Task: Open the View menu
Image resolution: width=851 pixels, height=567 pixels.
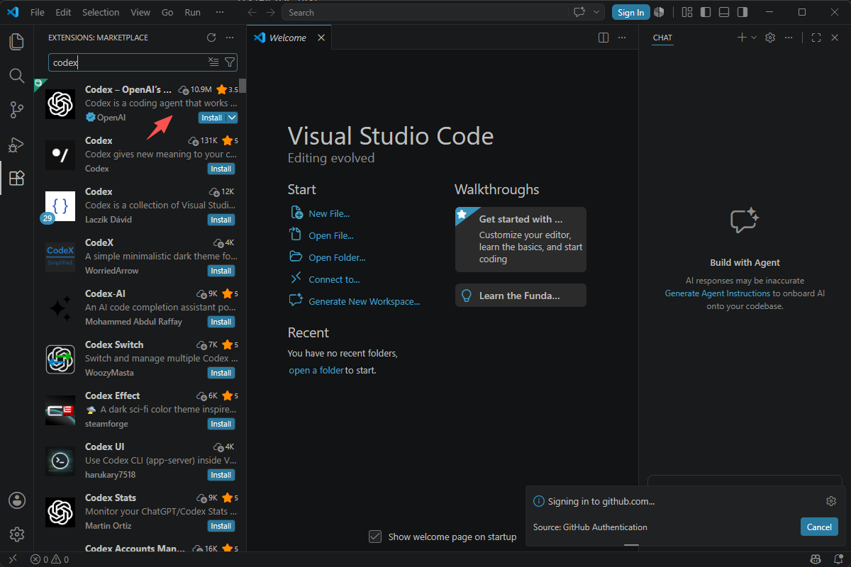Action: click(140, 12)
